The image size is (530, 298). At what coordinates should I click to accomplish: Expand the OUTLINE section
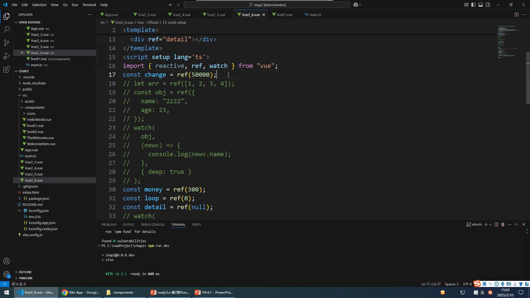25,272
